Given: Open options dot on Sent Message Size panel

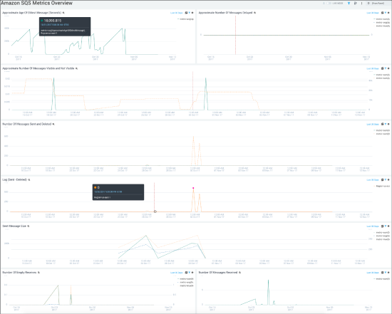Looking at the screenshot, I should 388,226.
